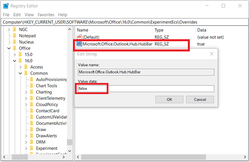Select the DrawAlerts folder icon
The image size is (250, 162).
tap(32, 136)
